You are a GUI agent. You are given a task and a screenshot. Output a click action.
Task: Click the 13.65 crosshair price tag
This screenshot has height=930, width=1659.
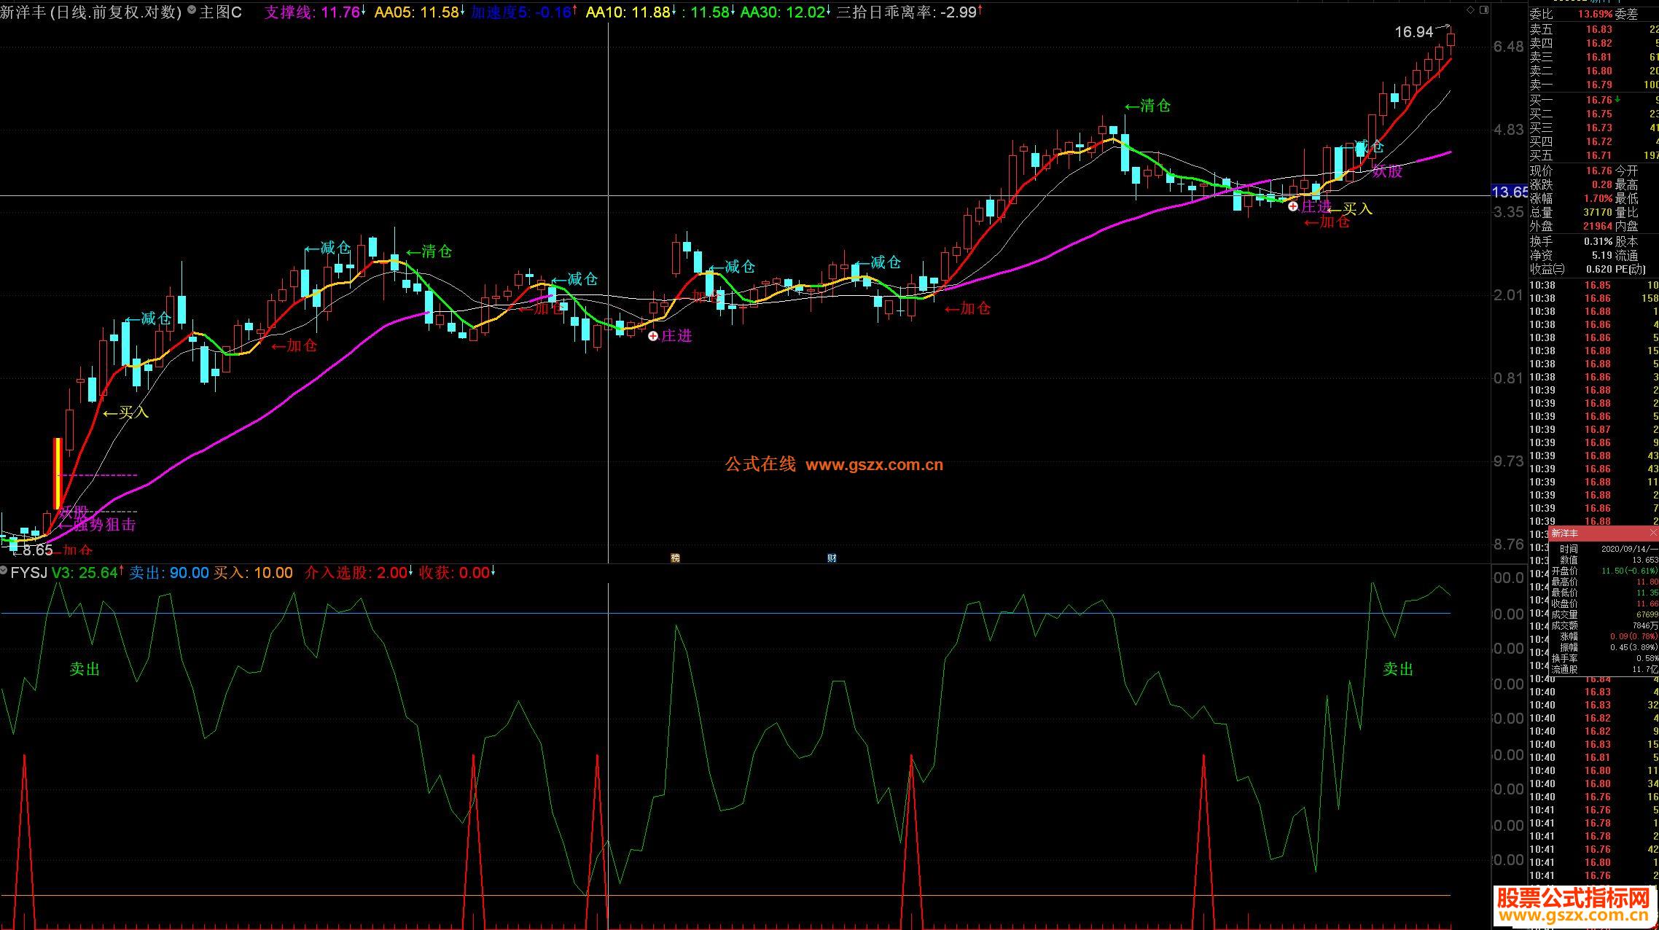[1510, 192]
